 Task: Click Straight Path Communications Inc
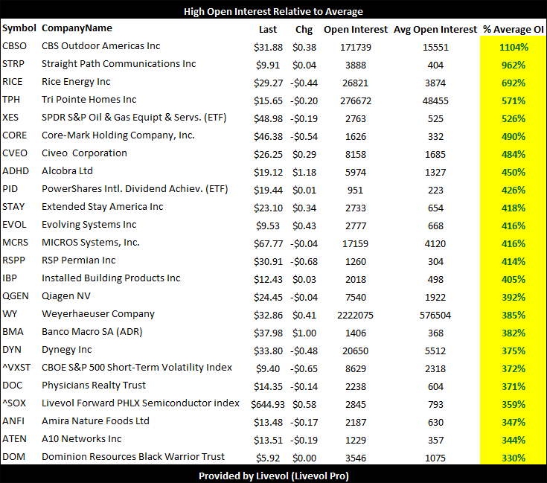point(118,64)
